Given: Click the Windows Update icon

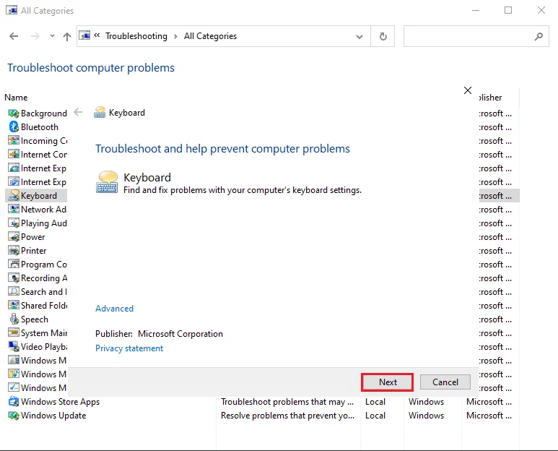Looking at the screenshot, I should (14, 416).
